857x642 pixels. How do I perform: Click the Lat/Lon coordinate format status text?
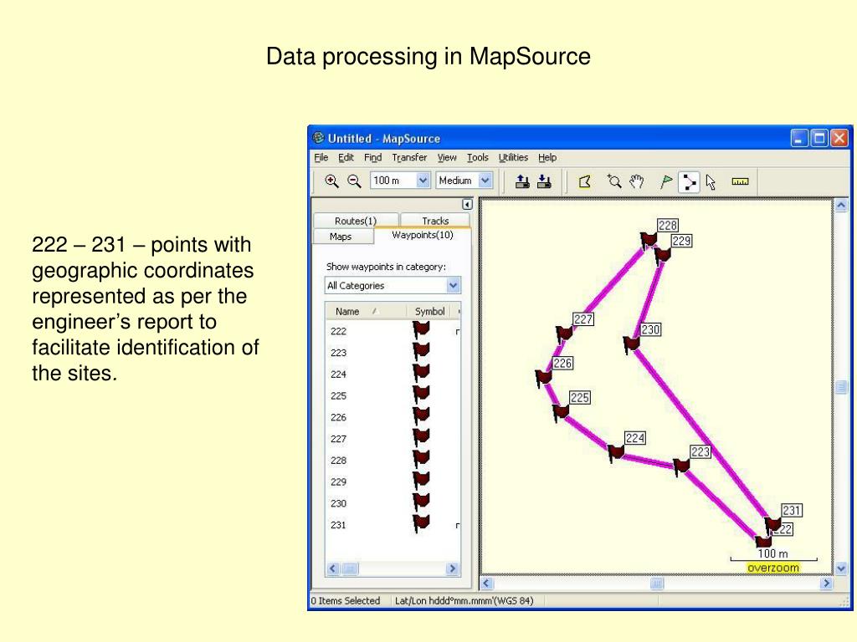464,600
